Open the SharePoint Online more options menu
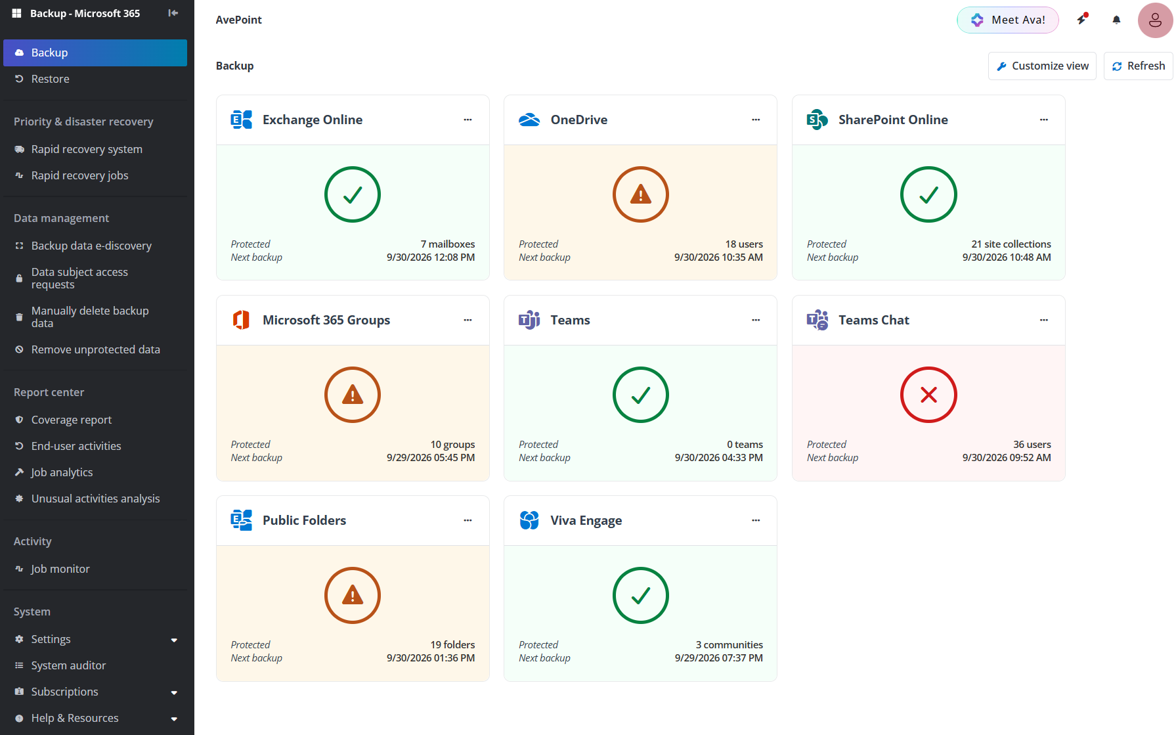This screenshot has width=1176, height=735. [x=1044, y=120]
